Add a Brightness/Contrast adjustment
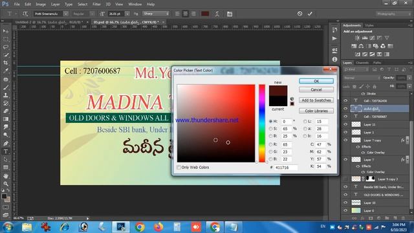 coord(357,38)
